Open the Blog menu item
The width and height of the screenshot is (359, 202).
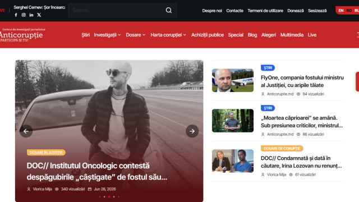[252, 35]
